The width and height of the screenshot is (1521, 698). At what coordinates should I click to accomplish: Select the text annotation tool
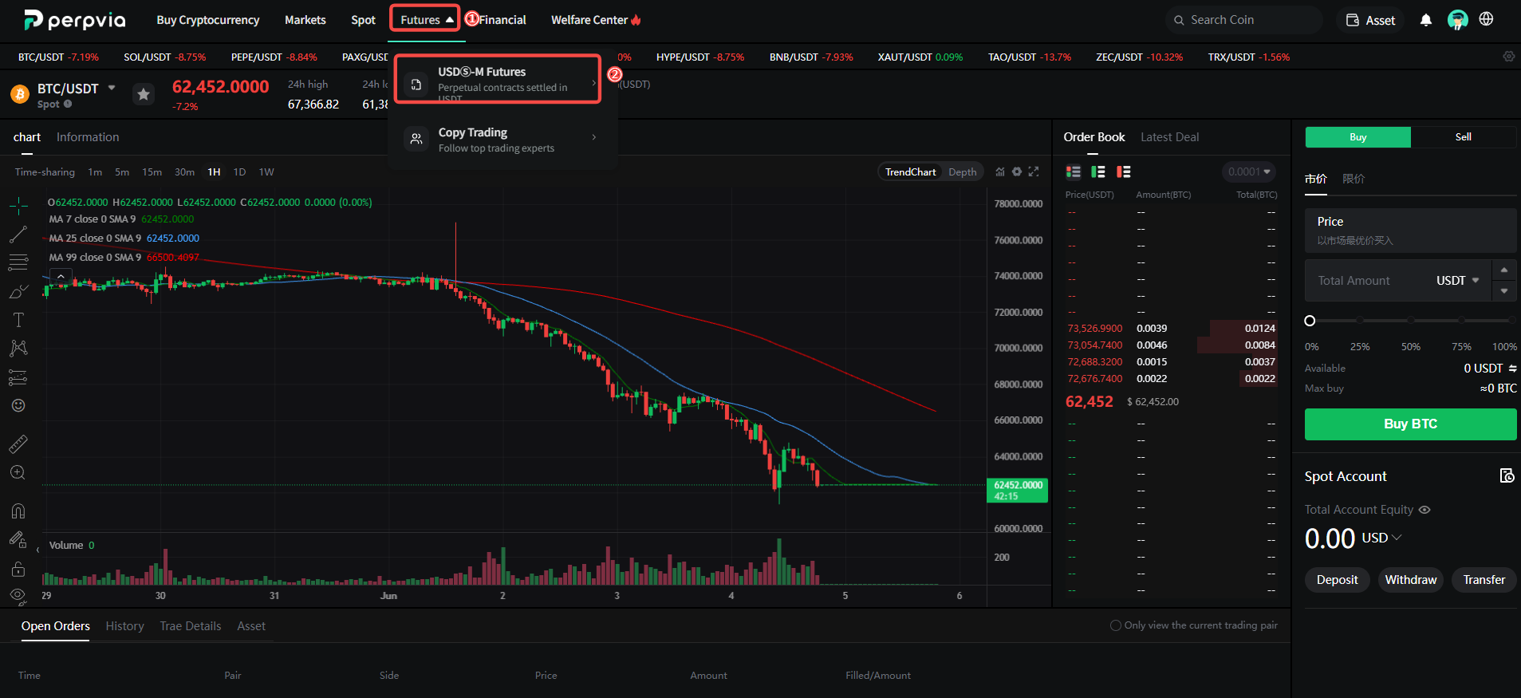(18, 320)
